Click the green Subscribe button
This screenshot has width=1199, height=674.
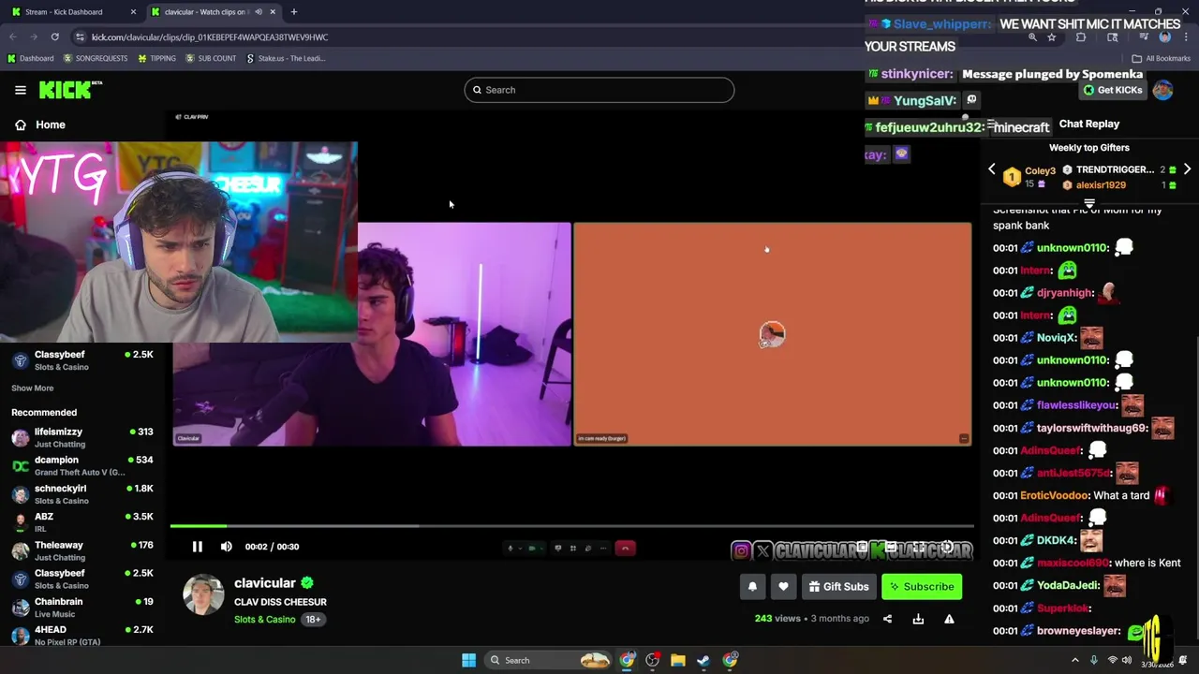coord(922,587)
